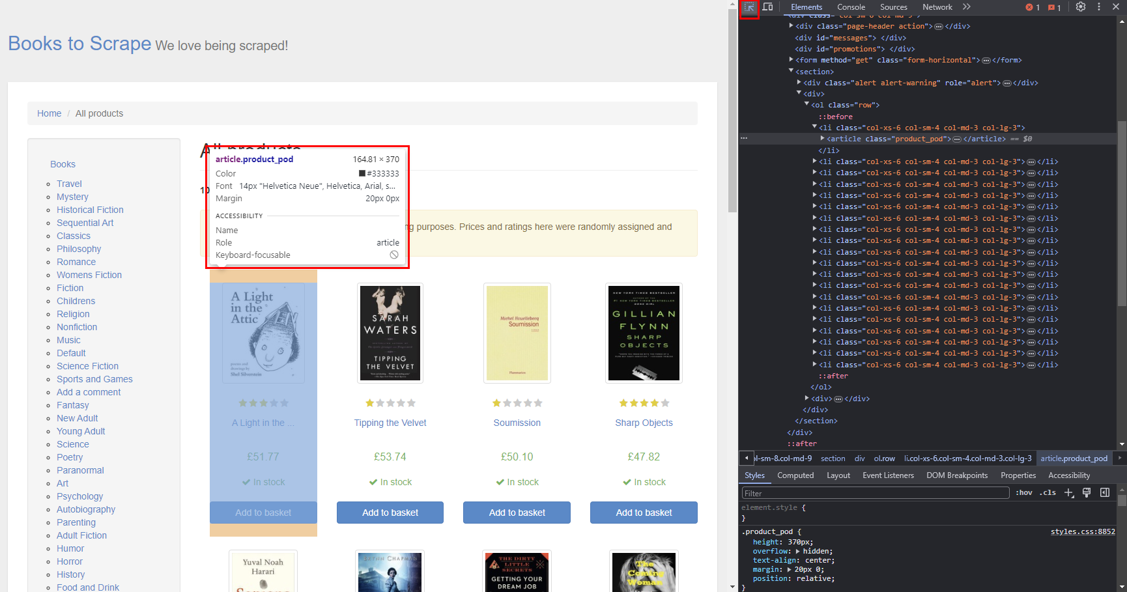Image resolution: width=1127 pixels, height=592 pixels.
Task: Open the Historical Fiction category link
Action: [x=90, y=210]
